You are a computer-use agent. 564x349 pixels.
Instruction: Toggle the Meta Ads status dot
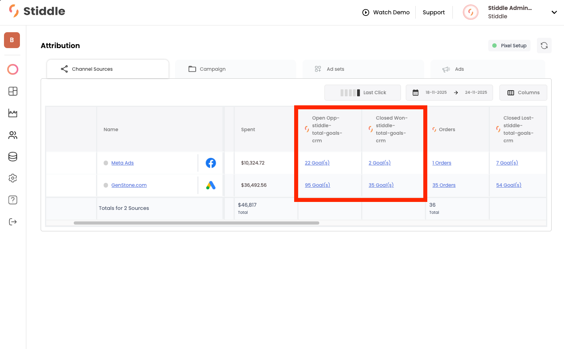[x=106, y=163]
